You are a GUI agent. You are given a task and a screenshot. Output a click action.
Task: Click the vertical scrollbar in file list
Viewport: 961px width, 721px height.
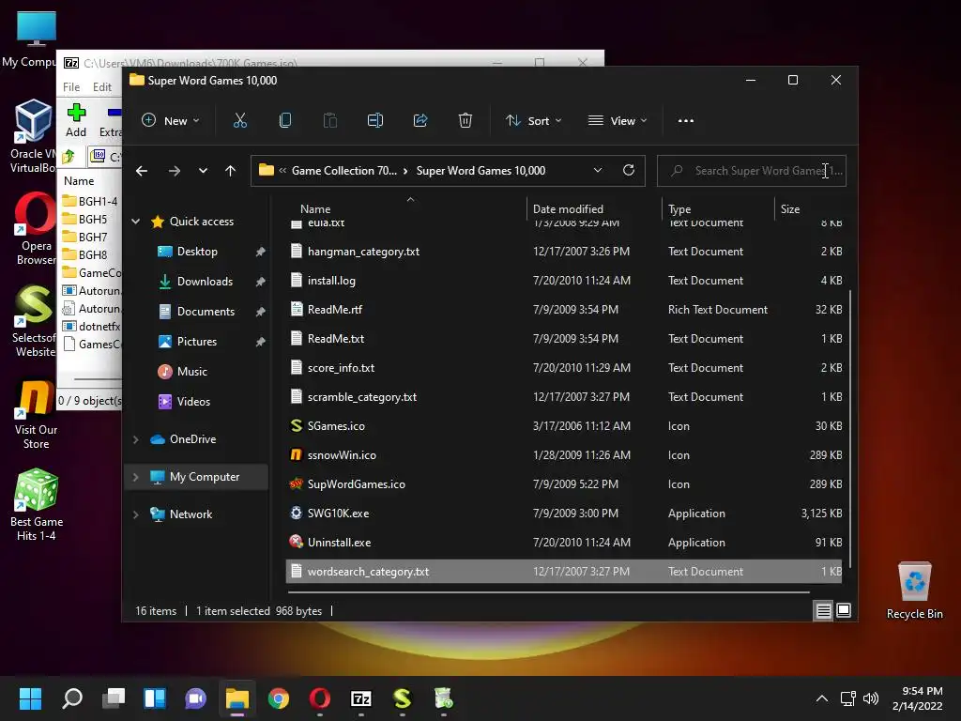[849, 429]
